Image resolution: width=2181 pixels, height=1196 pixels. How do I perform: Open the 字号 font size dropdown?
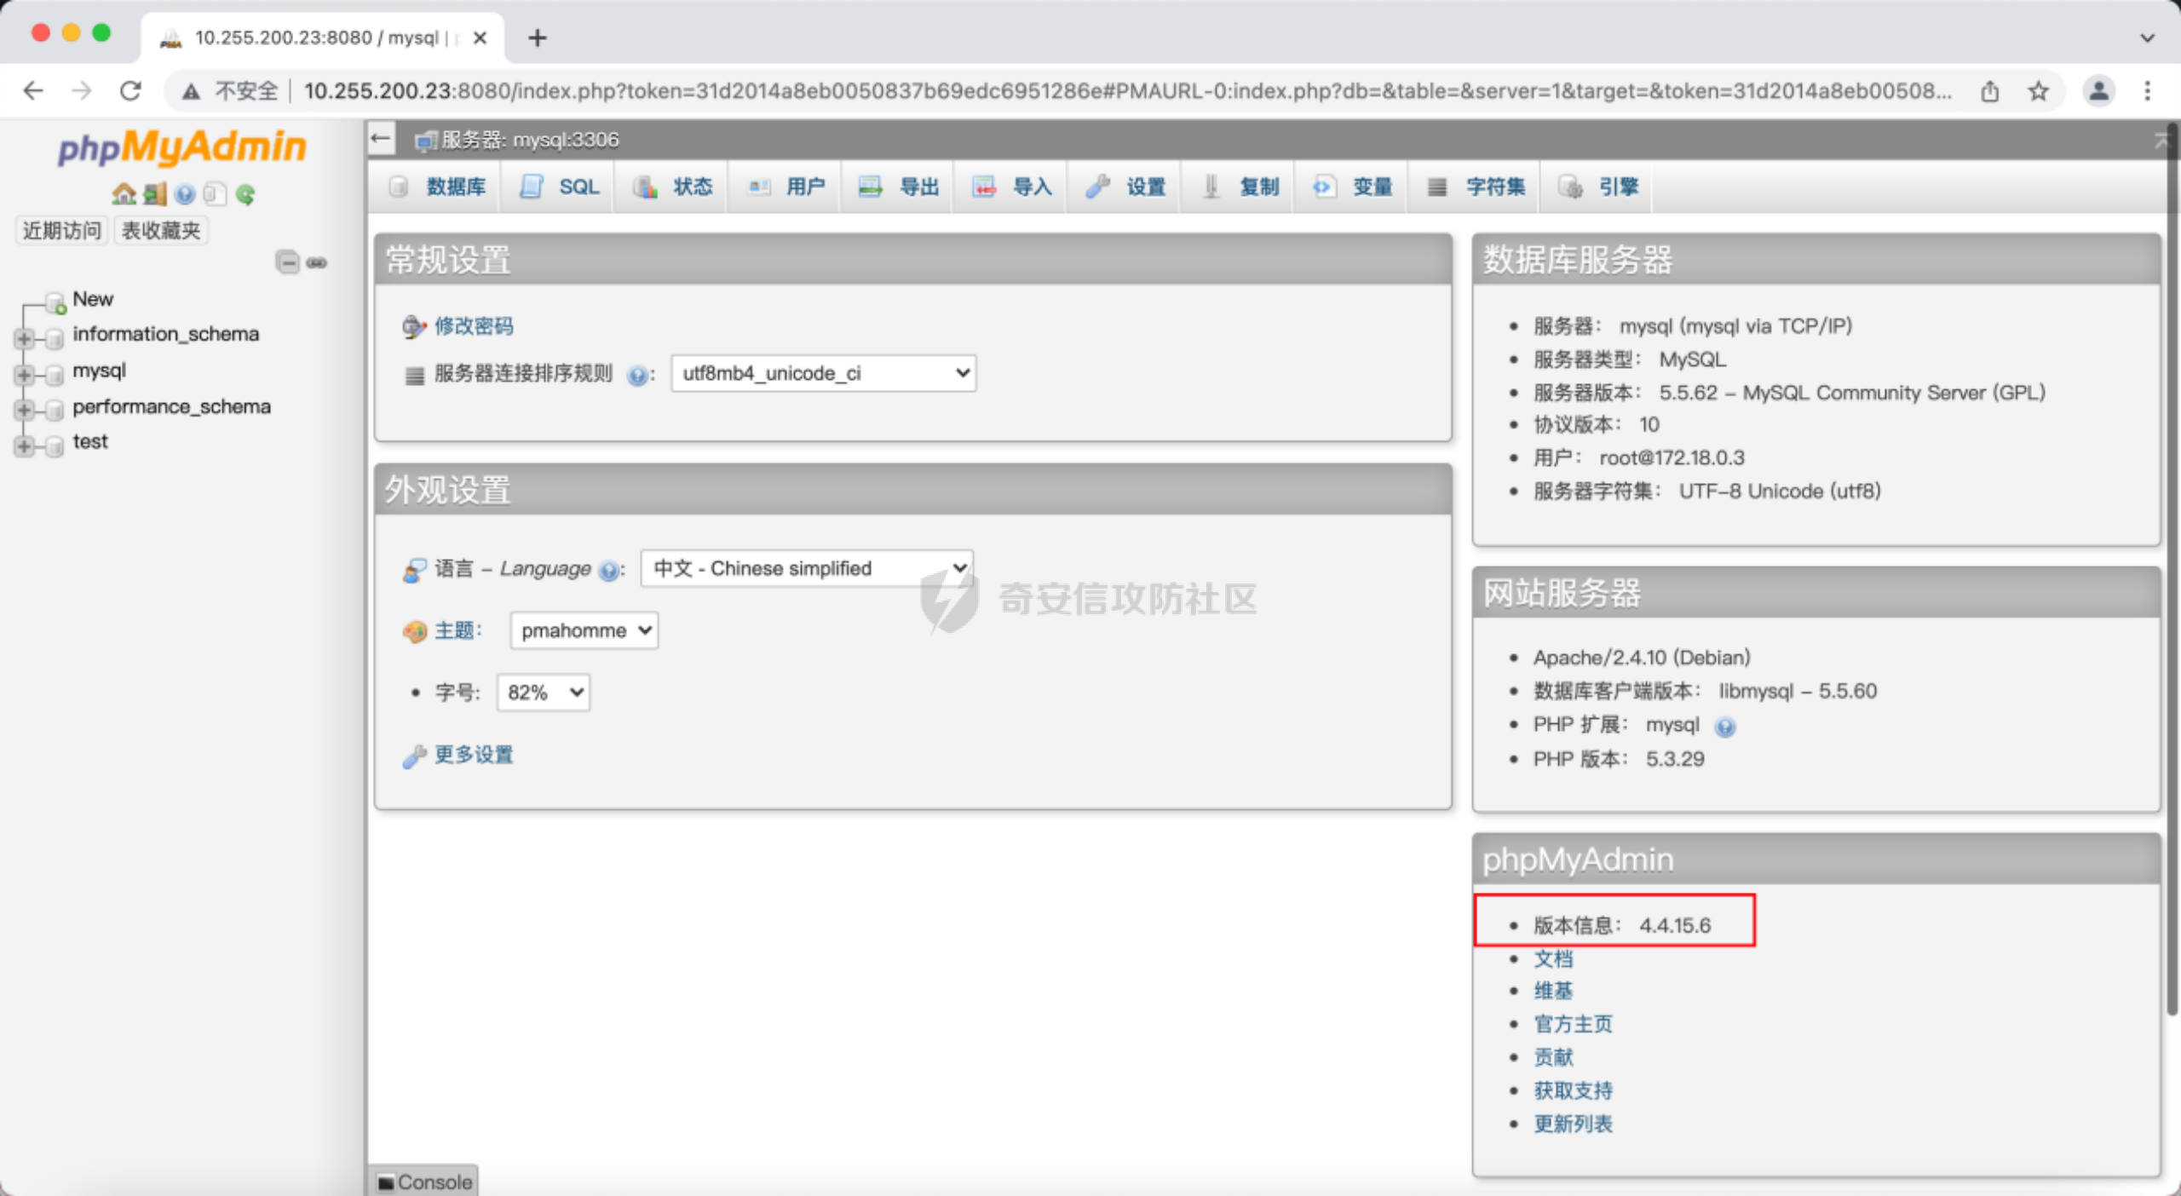click(x=544, y=693)
